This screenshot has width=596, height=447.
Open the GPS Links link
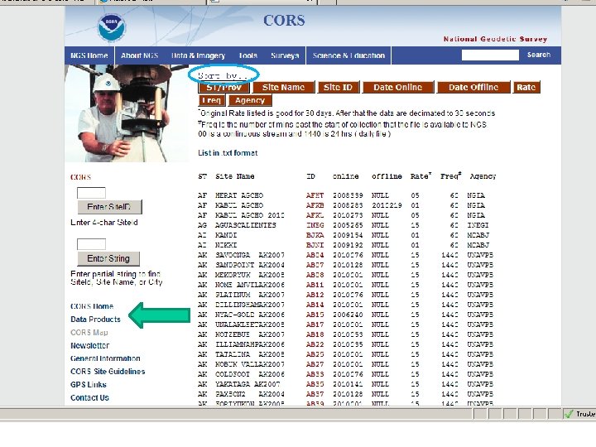point(89,385)
